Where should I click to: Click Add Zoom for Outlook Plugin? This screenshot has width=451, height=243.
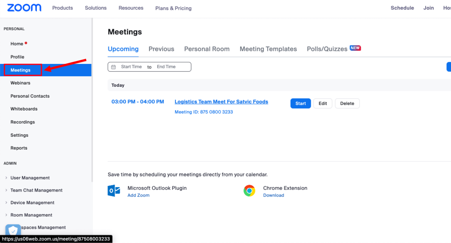click(x=138, y=195)
